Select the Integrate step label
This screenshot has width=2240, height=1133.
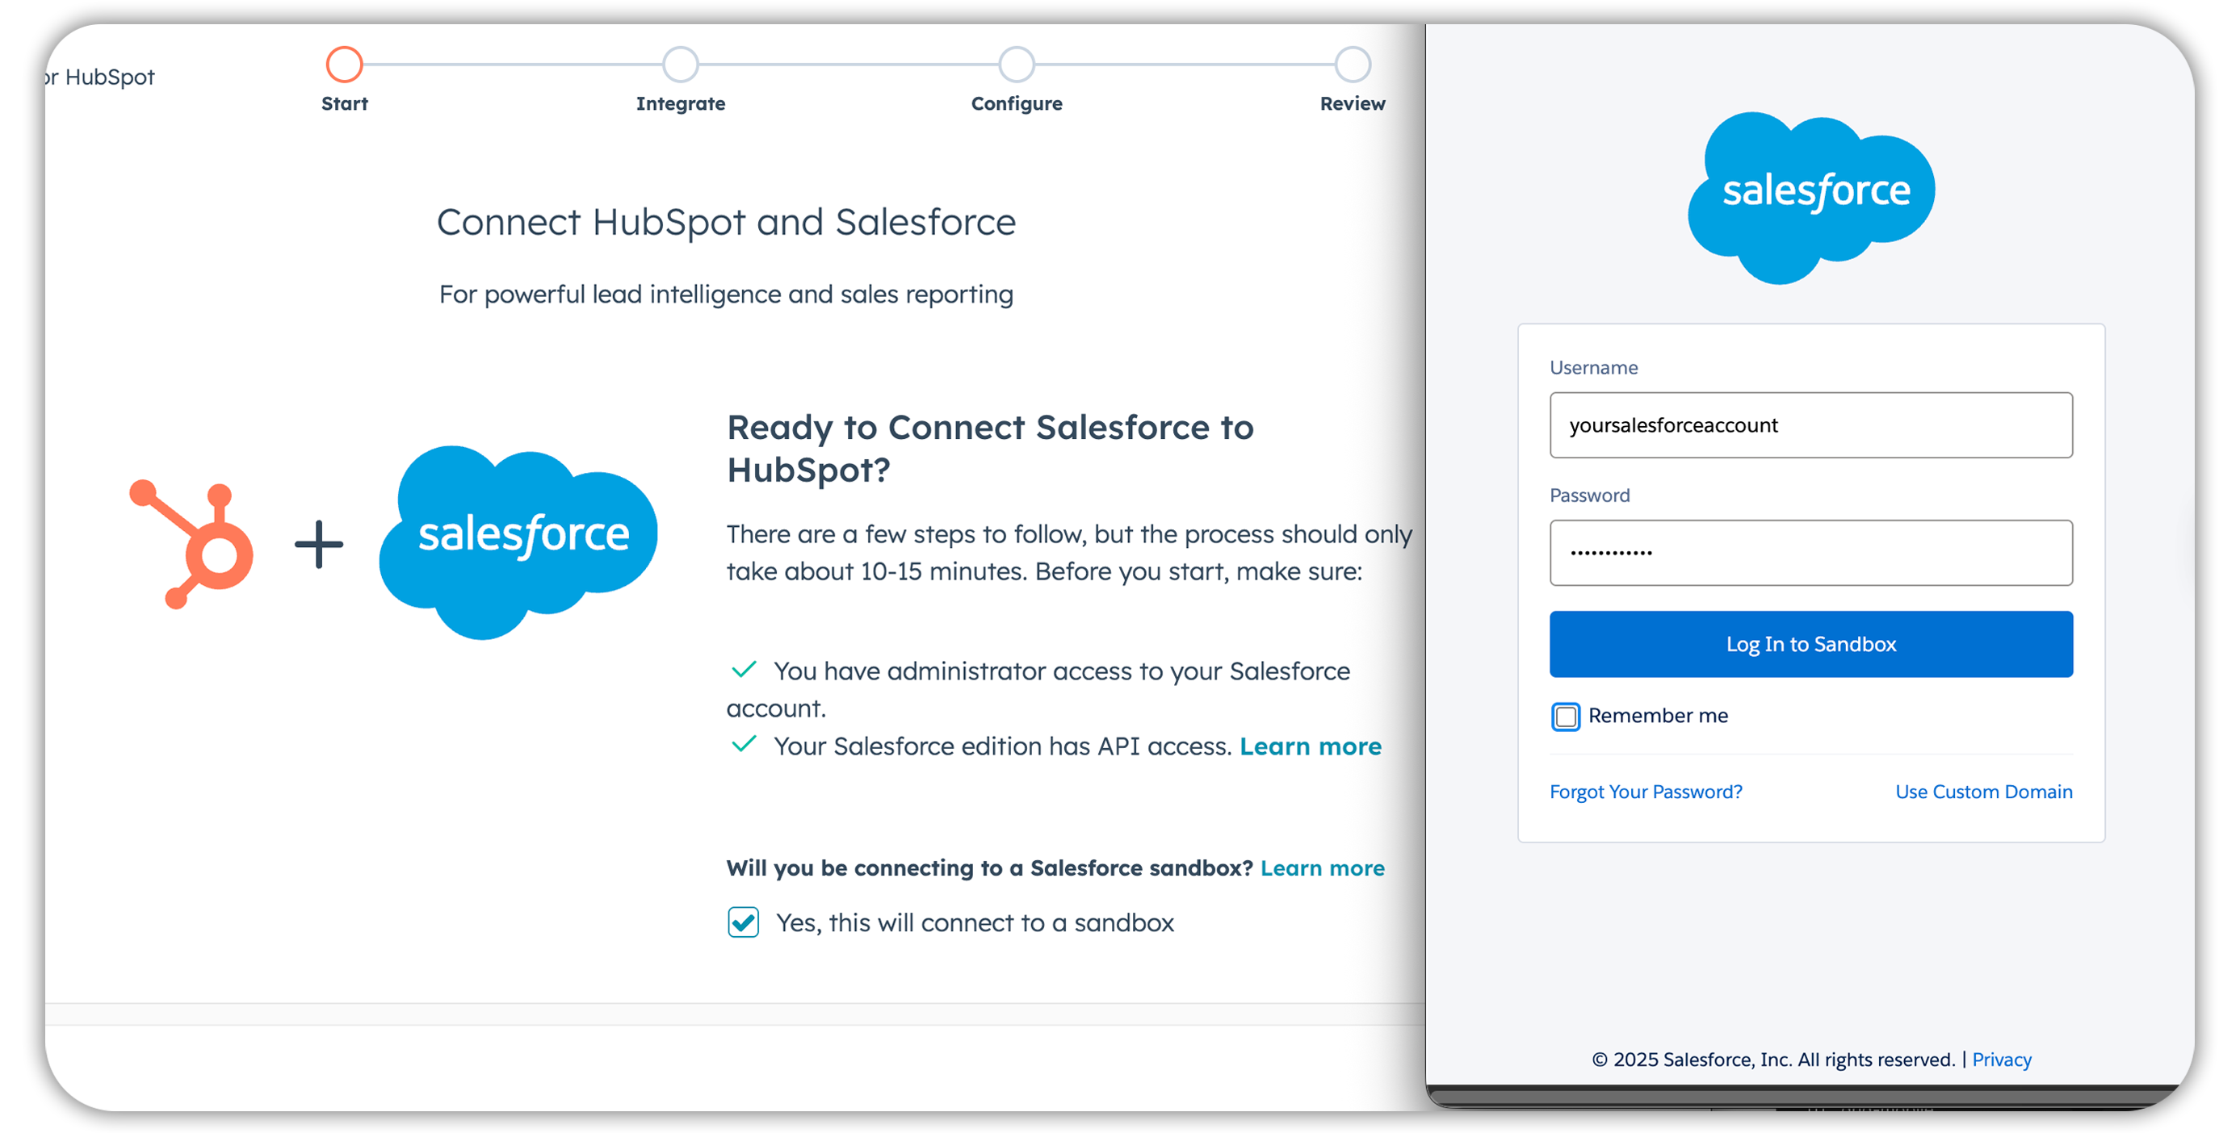[x=681, y=103]
